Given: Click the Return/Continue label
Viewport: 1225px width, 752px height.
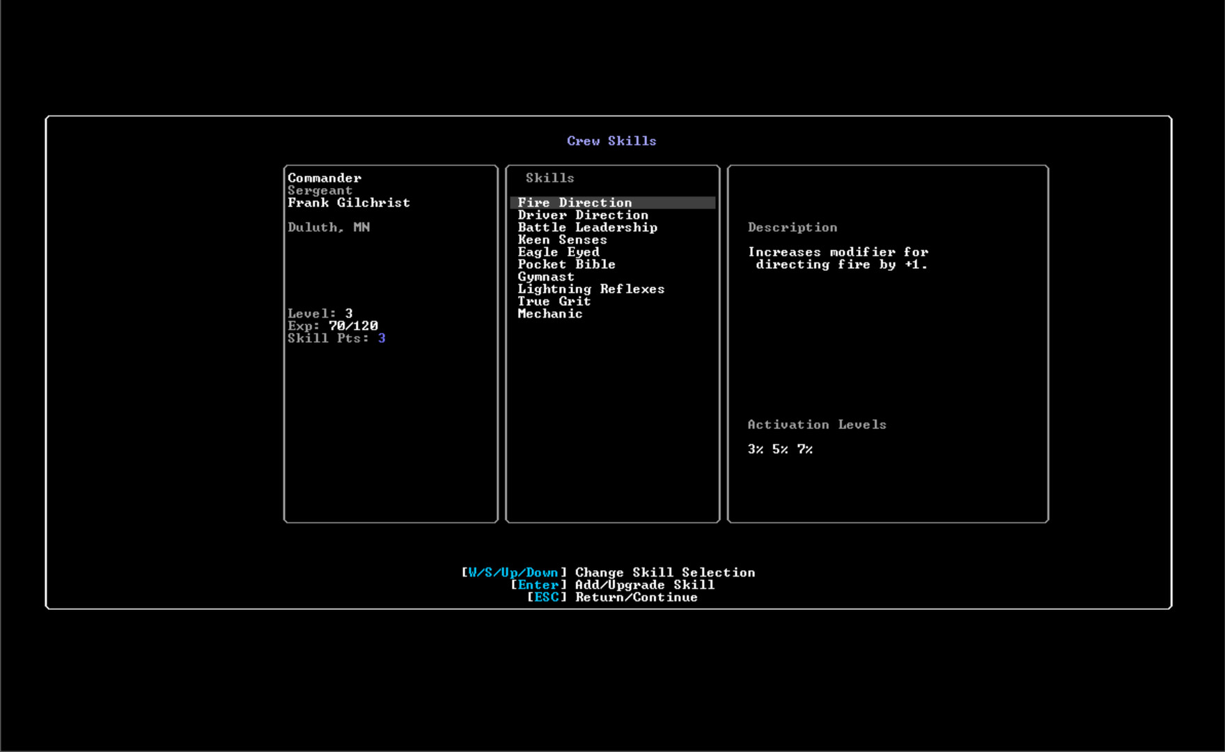Looking at the screenshot, I should pos(637,597).
